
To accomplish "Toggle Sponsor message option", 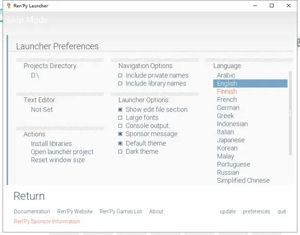I will [148, 134].
